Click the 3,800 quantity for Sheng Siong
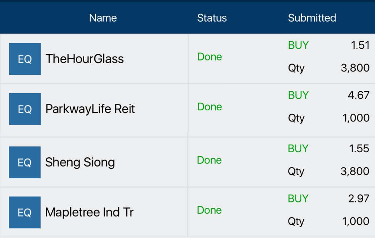The width and height of the screenshot is (375, 238). point(355,171)
